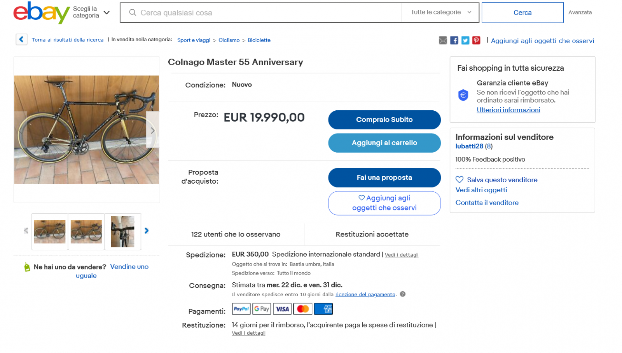Viewport: 622px width, 353px height.
Task: Click the eBay logo
Action: coord(41,12)
